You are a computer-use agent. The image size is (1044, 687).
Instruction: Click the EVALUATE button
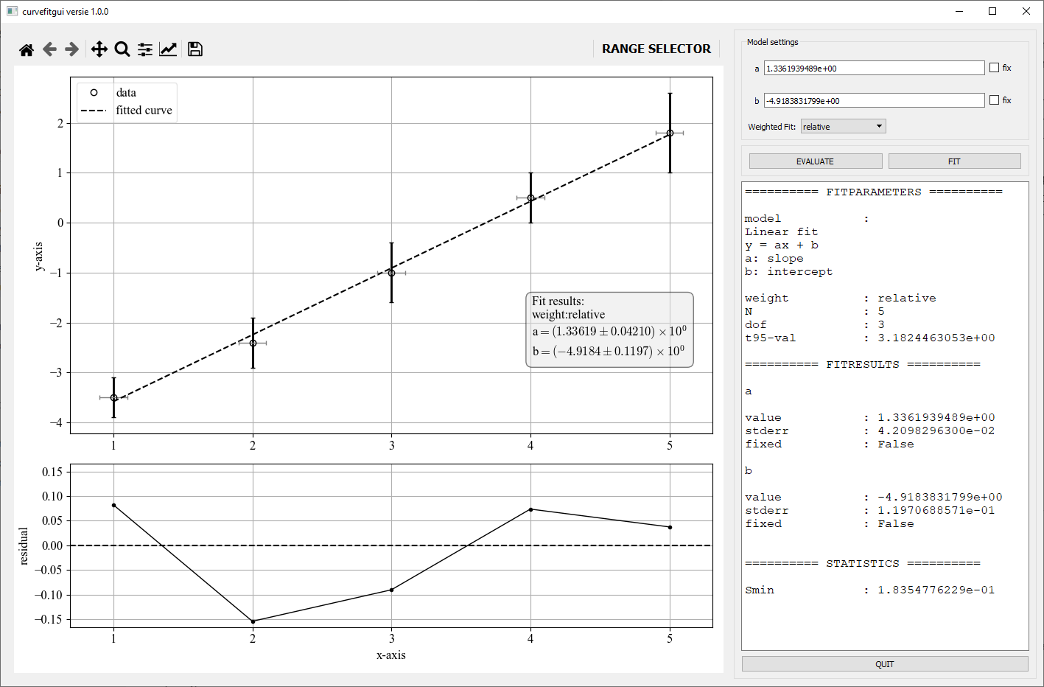click(x=815, y=161)
